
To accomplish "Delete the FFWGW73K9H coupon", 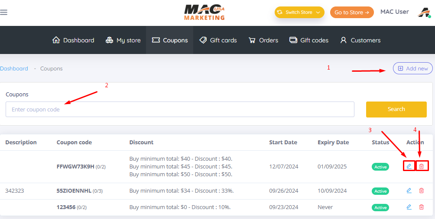I will [422, 166].
